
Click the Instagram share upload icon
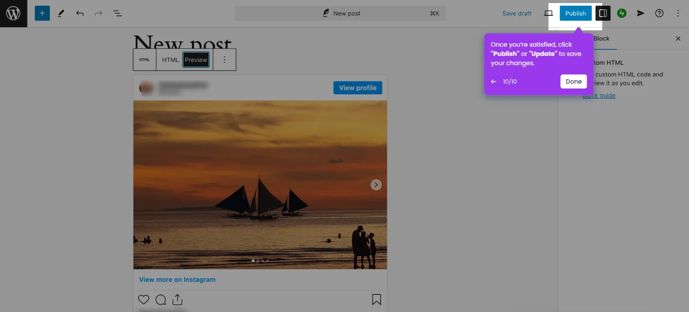177,300
